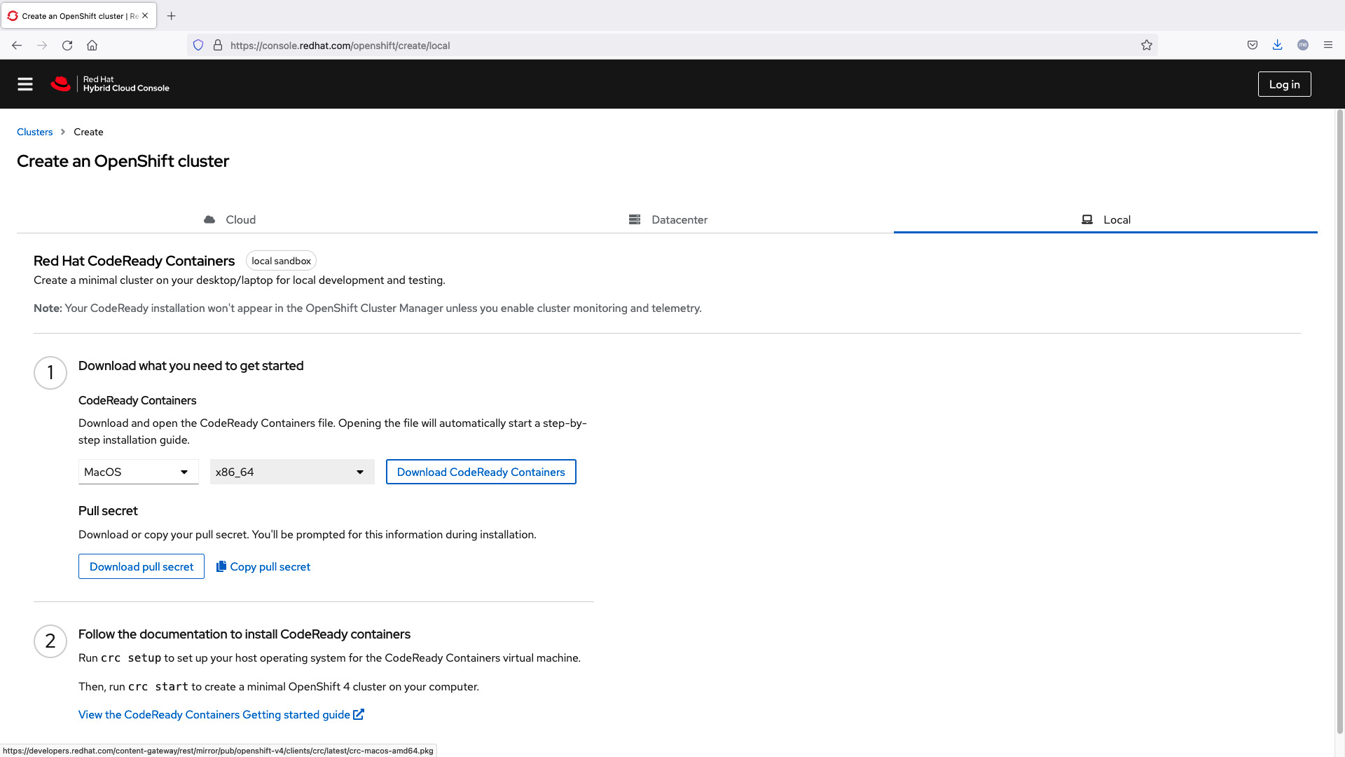This screenshot has width=1345, height=757.
Task: Click the copy icon next to Copy pull secret
Action: pyautogui.click(x=221, y=566)
